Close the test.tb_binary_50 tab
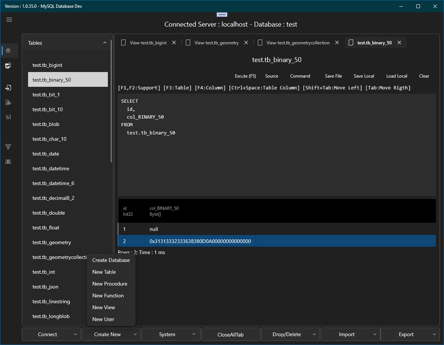This screenshot has height=345, width=444. 399,43
